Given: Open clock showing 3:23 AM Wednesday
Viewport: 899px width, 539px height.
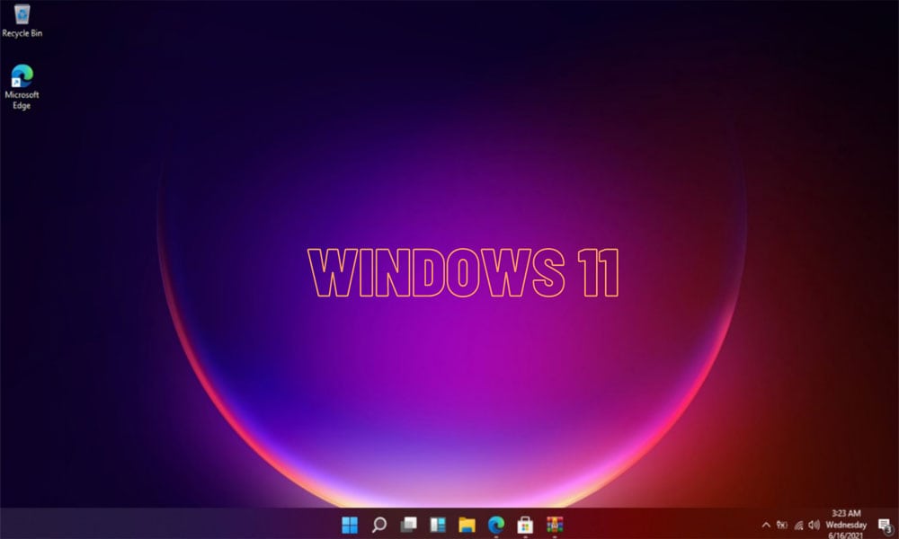Looking at the screenshot, I should pos(846,525).
